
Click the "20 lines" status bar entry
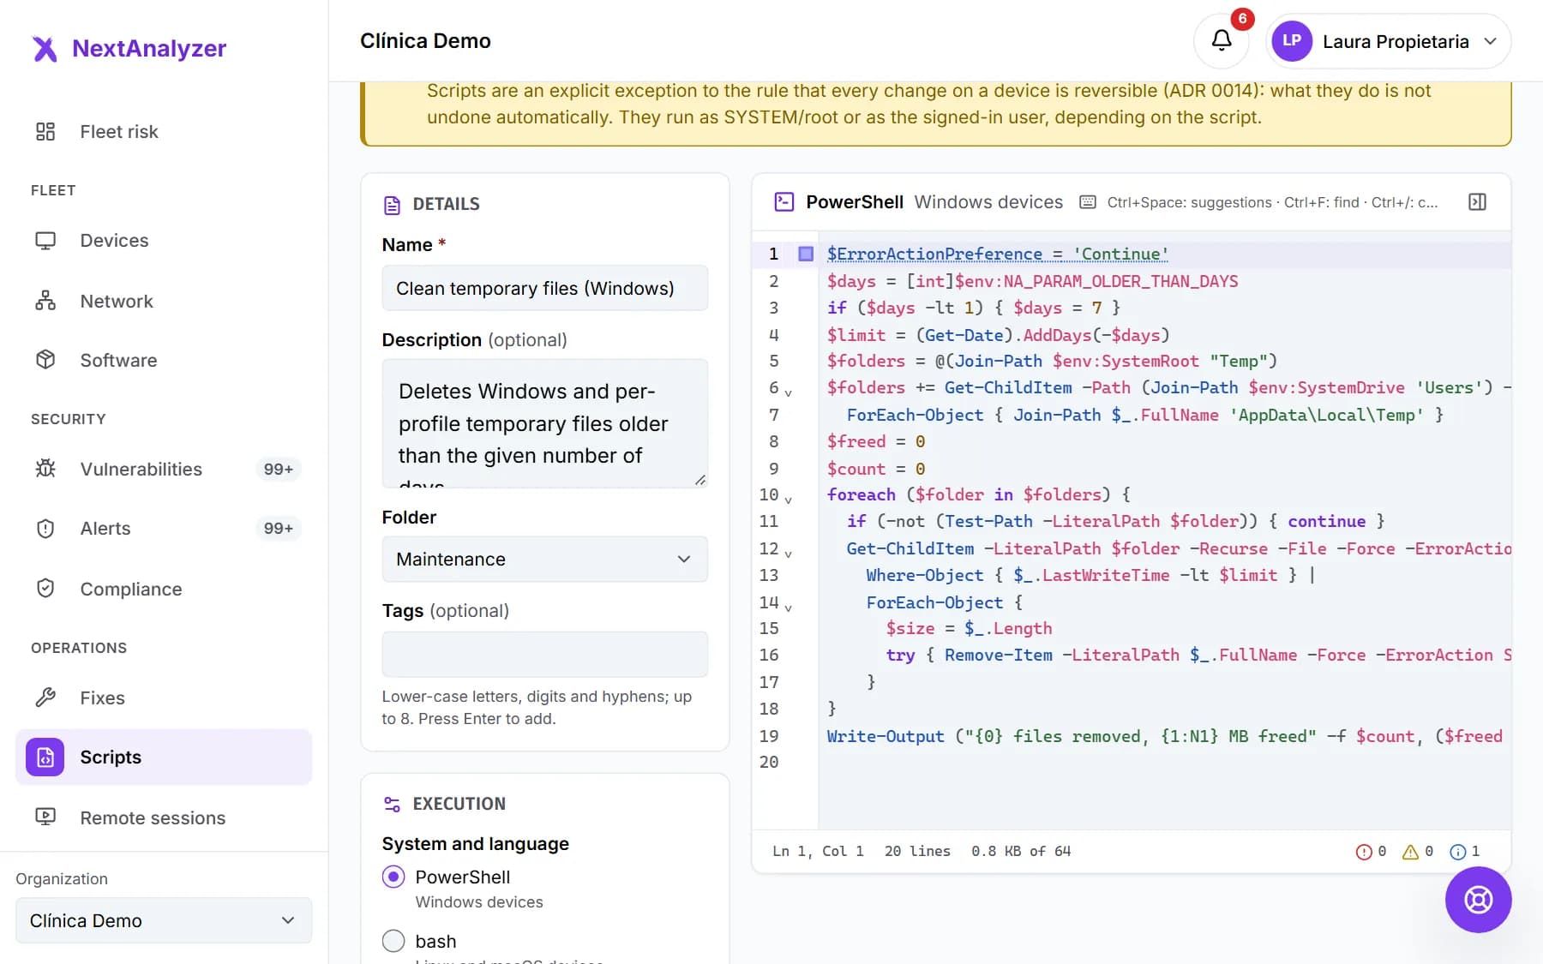point(917,852)
